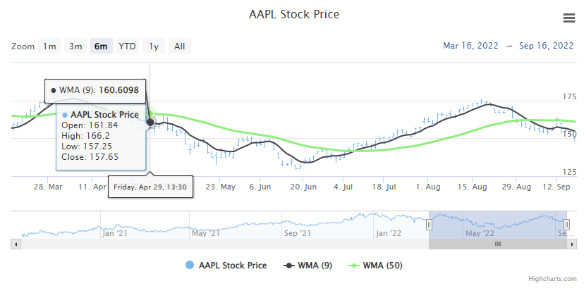Show All data range
This screenshot has width=584, height=293.
point(179,46)
